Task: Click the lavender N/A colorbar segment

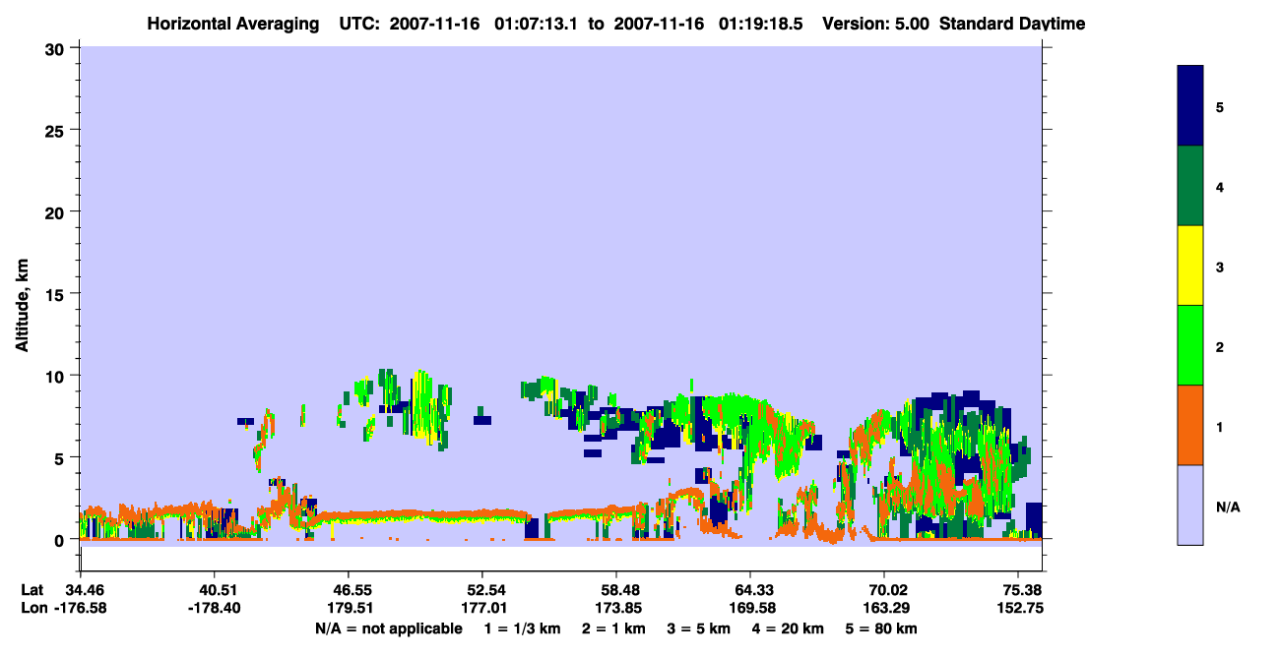Action: pos(1190,505)
